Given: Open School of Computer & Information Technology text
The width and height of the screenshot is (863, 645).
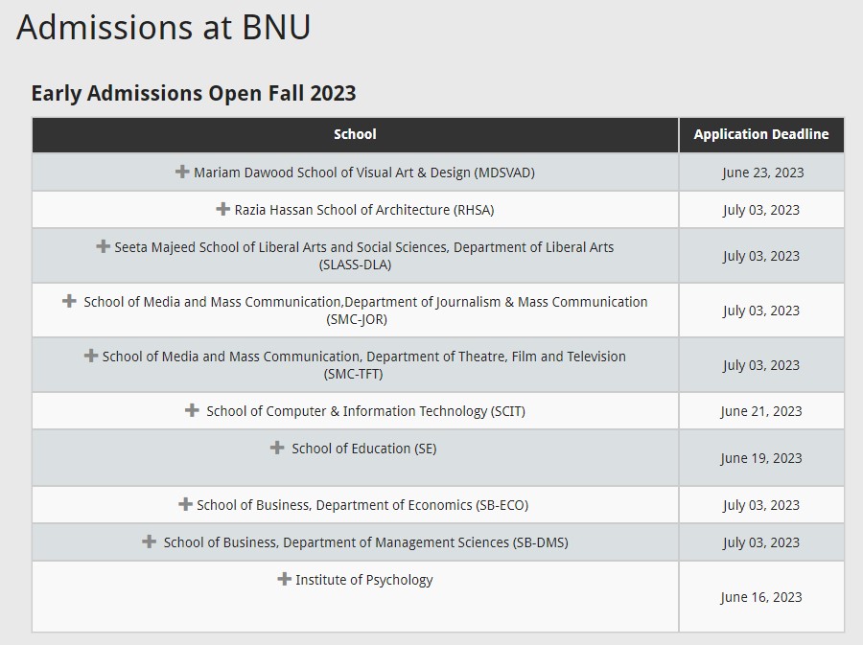Looking at the screenshot, I should point(366,411).
